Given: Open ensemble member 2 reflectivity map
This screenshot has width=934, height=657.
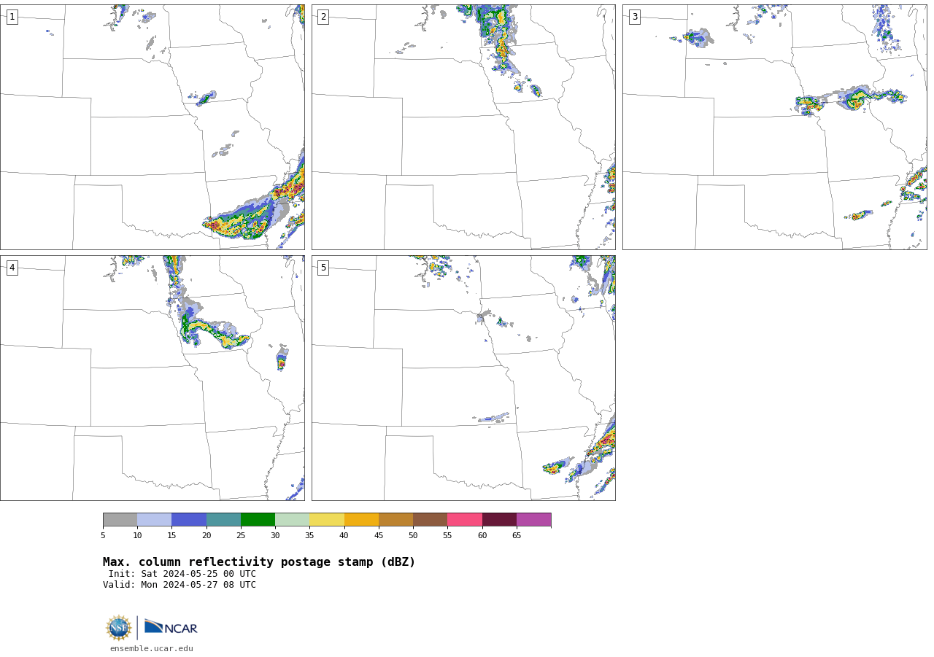Looking at the screenshot, I should (x=463, y=127).
